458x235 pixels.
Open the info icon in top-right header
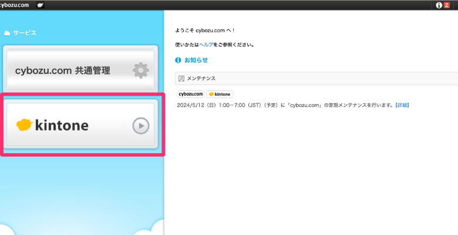pos(438,5)
